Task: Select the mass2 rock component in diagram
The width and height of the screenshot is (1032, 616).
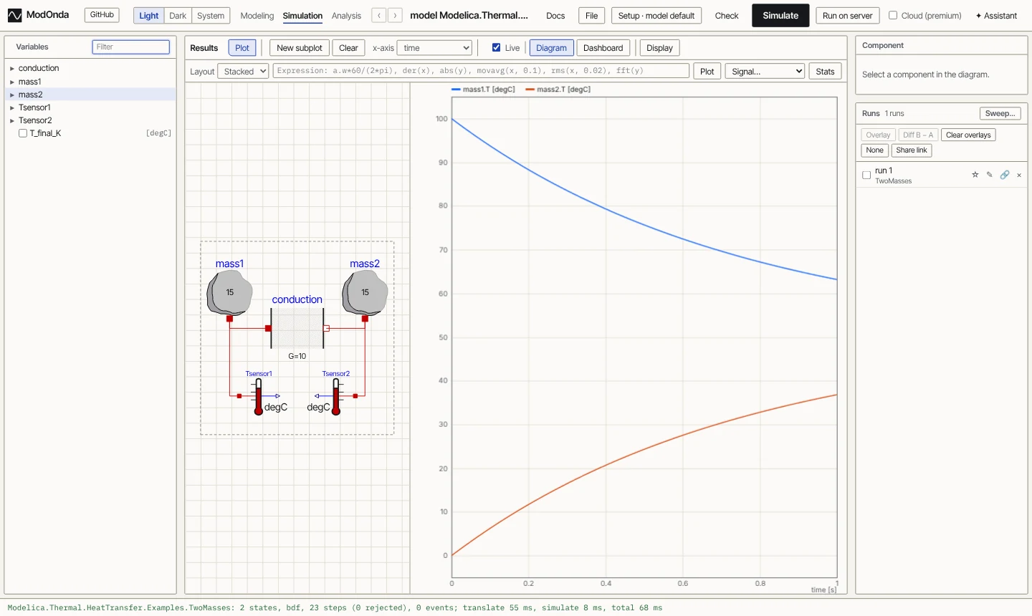Action: coord(365,293)
